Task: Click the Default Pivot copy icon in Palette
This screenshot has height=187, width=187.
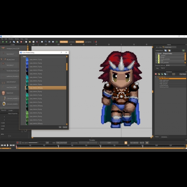Action: tap(166, 50)
